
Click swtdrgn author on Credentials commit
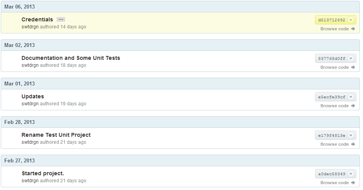tap(30, 27)
